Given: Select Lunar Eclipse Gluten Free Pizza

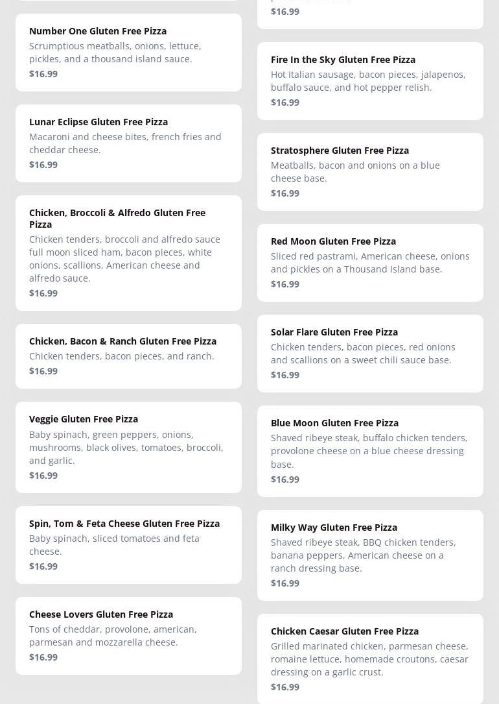Looking at the screenshot, I should [x=99, y=122].
